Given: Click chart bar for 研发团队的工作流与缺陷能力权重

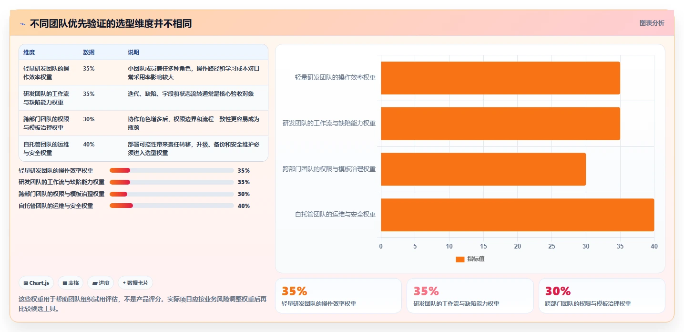Looking at the screenshot, I should (500, 124).
